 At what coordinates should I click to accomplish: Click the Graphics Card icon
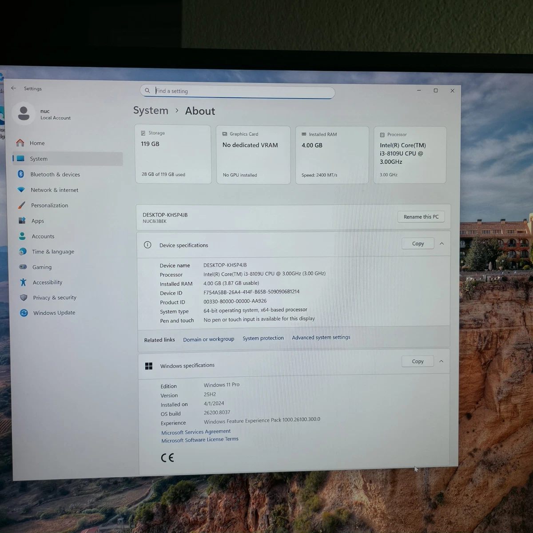pos(225,134)
